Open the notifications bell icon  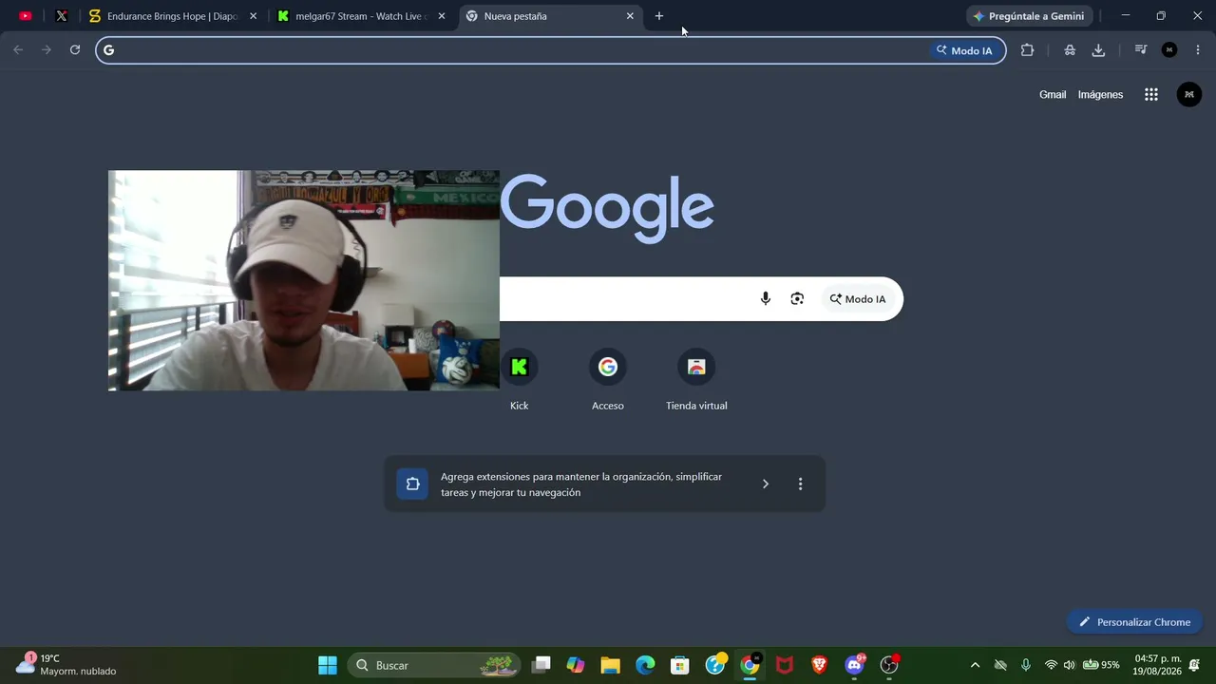(x=1194, y=665)
